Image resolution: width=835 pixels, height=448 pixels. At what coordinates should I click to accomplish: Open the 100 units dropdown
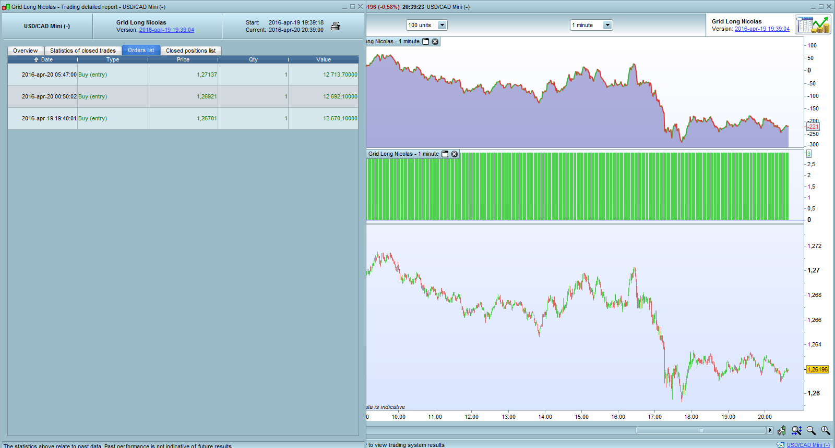442,25
